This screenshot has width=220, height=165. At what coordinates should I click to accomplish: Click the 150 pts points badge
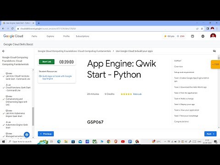[x=169, y=36]
